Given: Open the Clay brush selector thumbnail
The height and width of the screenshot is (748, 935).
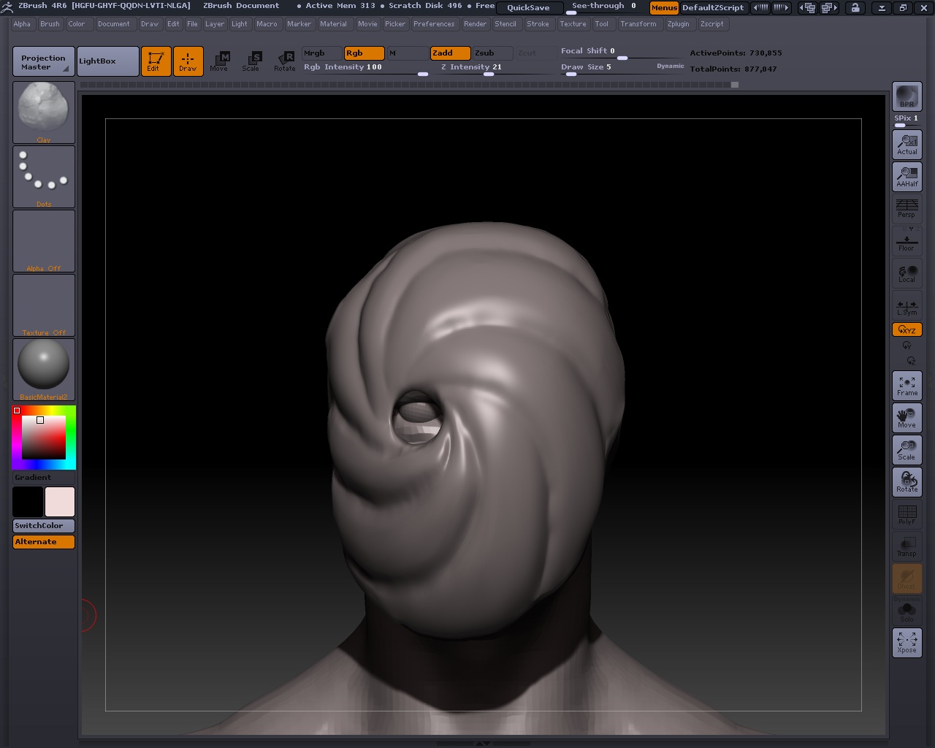Looking at the screenshot, I should 44,112.
